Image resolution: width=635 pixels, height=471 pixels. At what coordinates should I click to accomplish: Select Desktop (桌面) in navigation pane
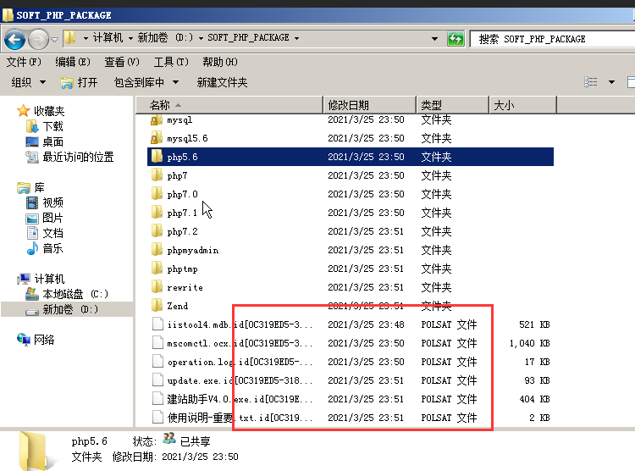point(52,141)
